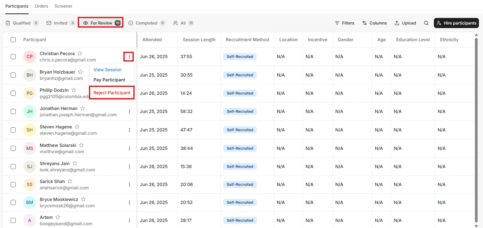The image size is (483, 228).
Task: Click the A avatar for Artem
Action: [30, 220]
